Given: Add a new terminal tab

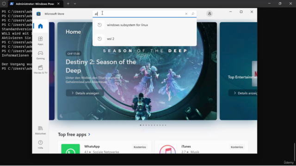Looking at the screenshot, I should [x=68, y=4].
